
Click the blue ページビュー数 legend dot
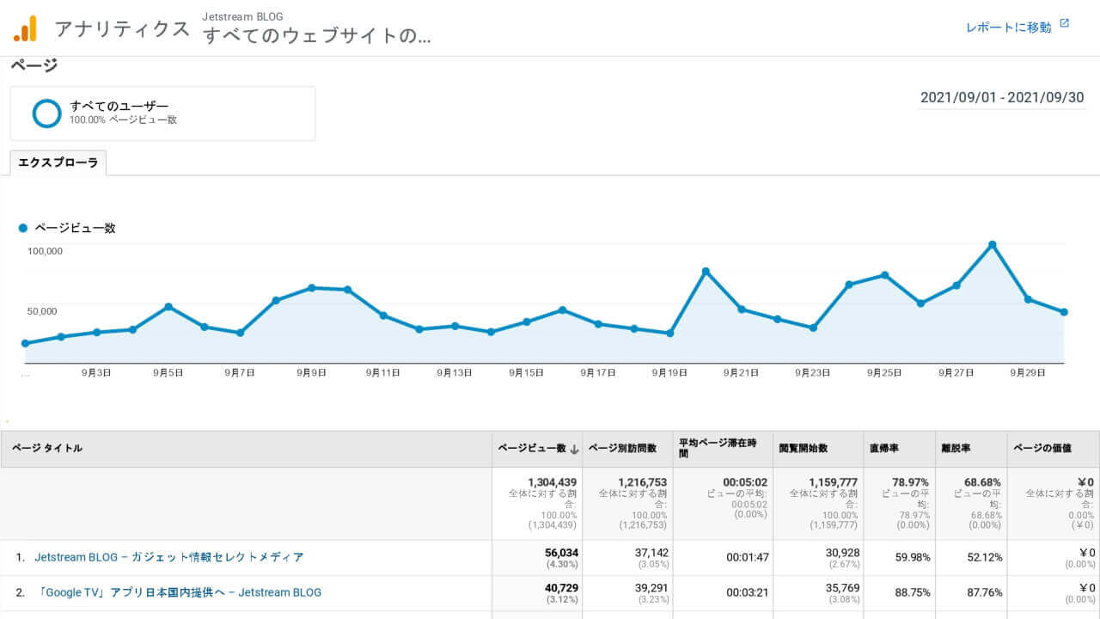(23, 229)
